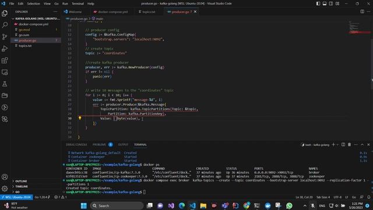This screenshot has height=210, width=373.
Task: Open the Help menu
Action: 91,3
